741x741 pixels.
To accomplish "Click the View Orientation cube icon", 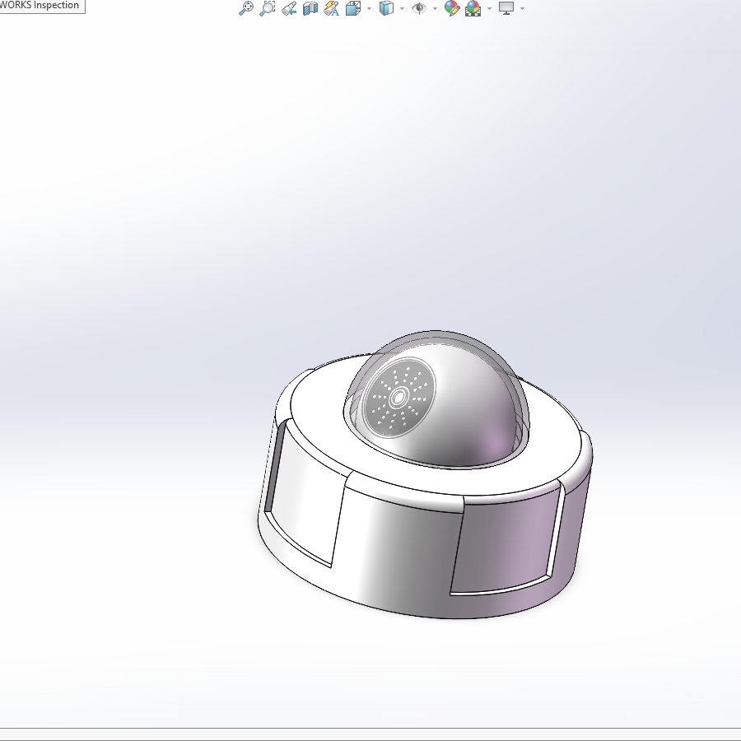I will [353, 8].
